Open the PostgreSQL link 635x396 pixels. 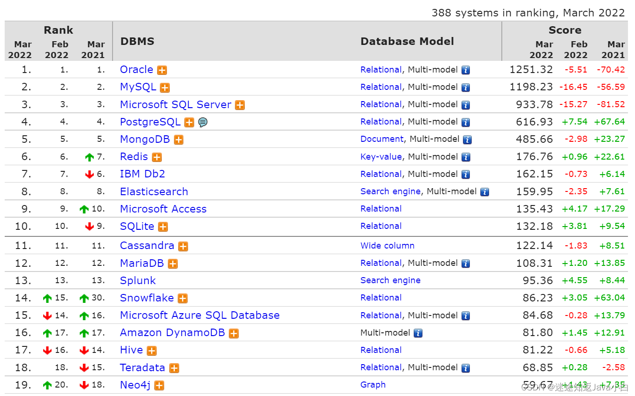[150, 122]
